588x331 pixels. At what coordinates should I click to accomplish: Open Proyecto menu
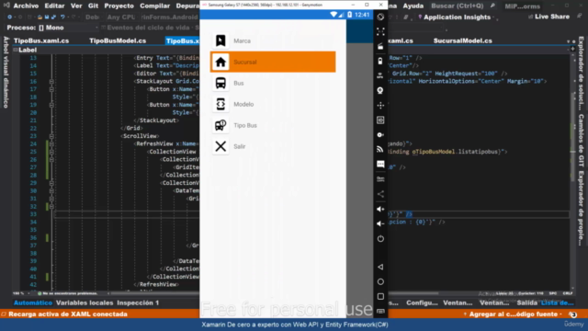119,6
